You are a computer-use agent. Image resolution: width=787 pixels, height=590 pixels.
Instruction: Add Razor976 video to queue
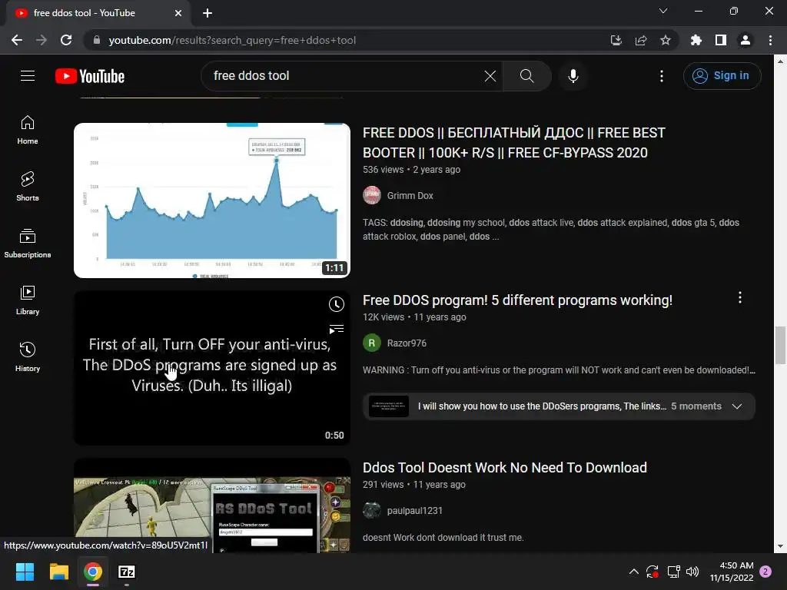point(337,329)
